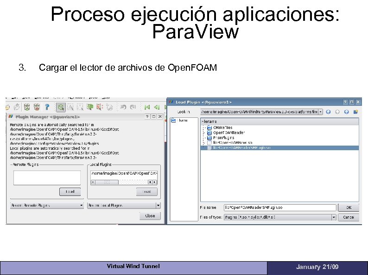Click Load under Local Plugins
The height and width of the screenshot is (275, 368).
click(146, 192)
